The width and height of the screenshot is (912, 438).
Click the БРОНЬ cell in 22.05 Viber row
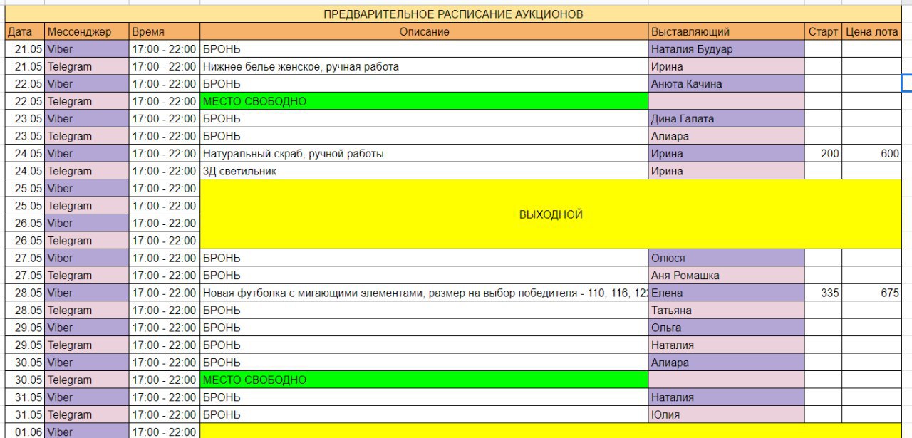424,84
